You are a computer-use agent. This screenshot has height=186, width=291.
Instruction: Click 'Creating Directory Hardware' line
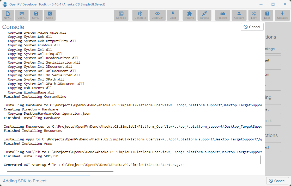pyautogui.click(x=31, y=109)
